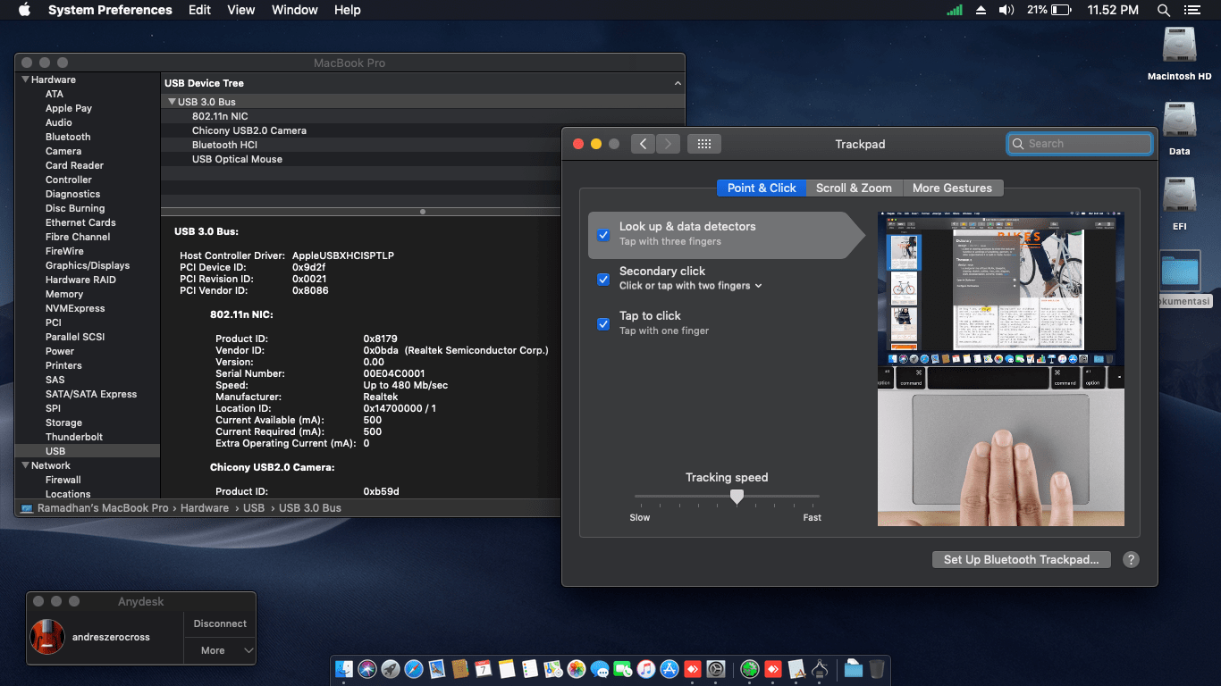Open iTunes from the dock
1221x686 pixels.
click(x=646, y=668)
